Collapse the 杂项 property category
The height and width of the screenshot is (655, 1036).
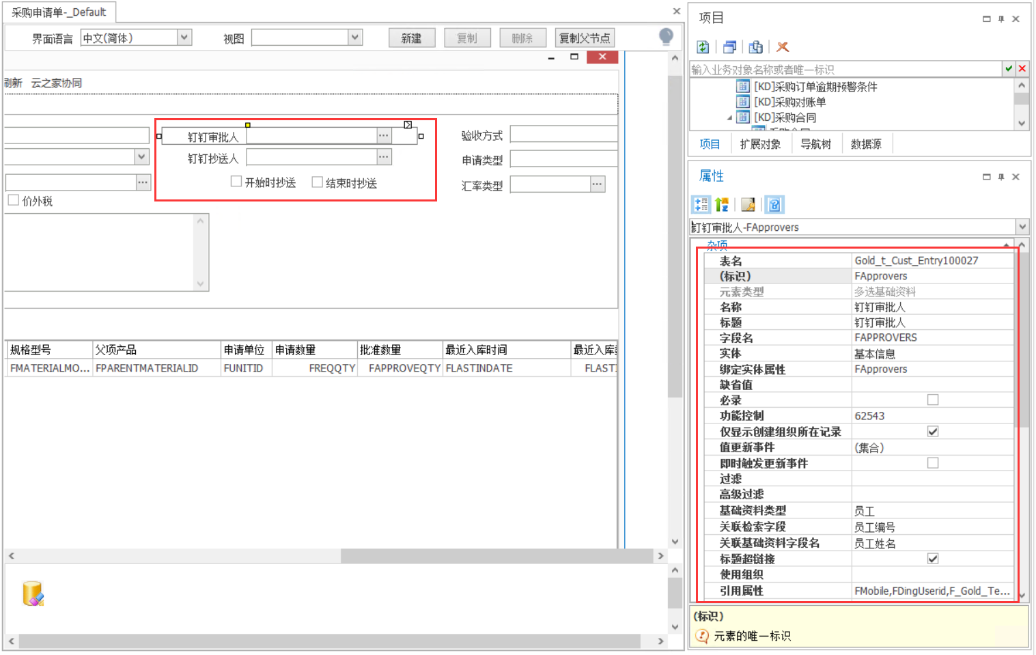pyautogui.click(x=1007, y=245)
